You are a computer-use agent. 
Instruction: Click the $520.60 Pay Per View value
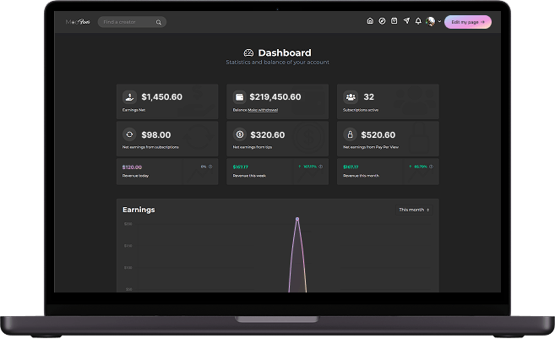378,134
